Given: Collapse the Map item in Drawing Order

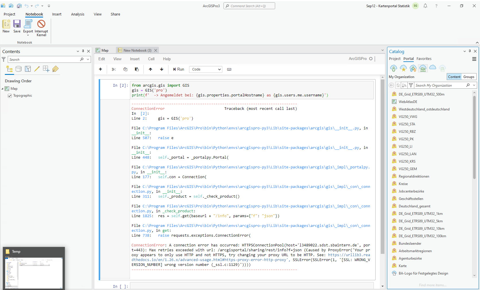Looking at the screenshot, I should tap(2, 88).
